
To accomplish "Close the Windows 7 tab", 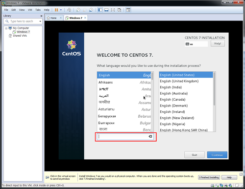I will [85, 18].
